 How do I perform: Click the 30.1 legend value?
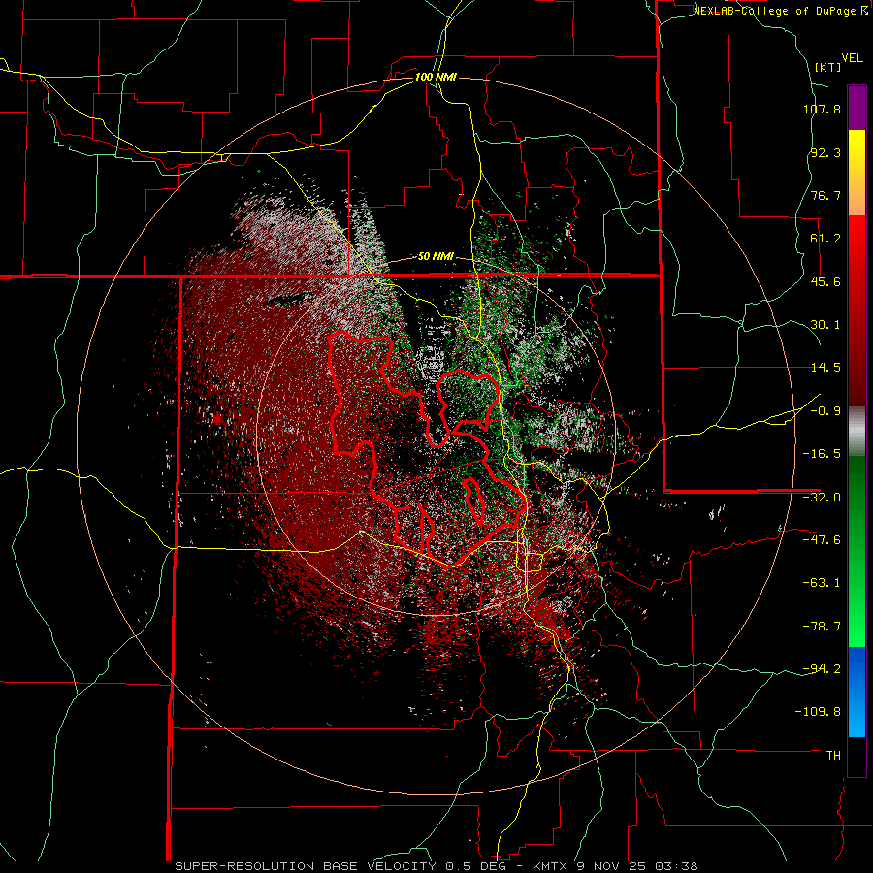pos(825,325)
